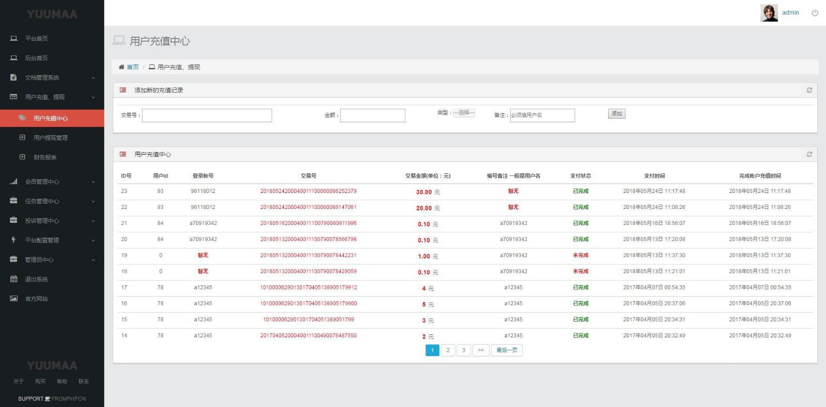Go to page 2 of records
Screen dimensions: 826x407
pos(448,350)
